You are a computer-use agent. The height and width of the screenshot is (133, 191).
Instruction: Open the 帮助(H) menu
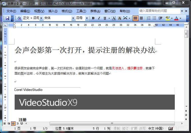pos(125,11)
